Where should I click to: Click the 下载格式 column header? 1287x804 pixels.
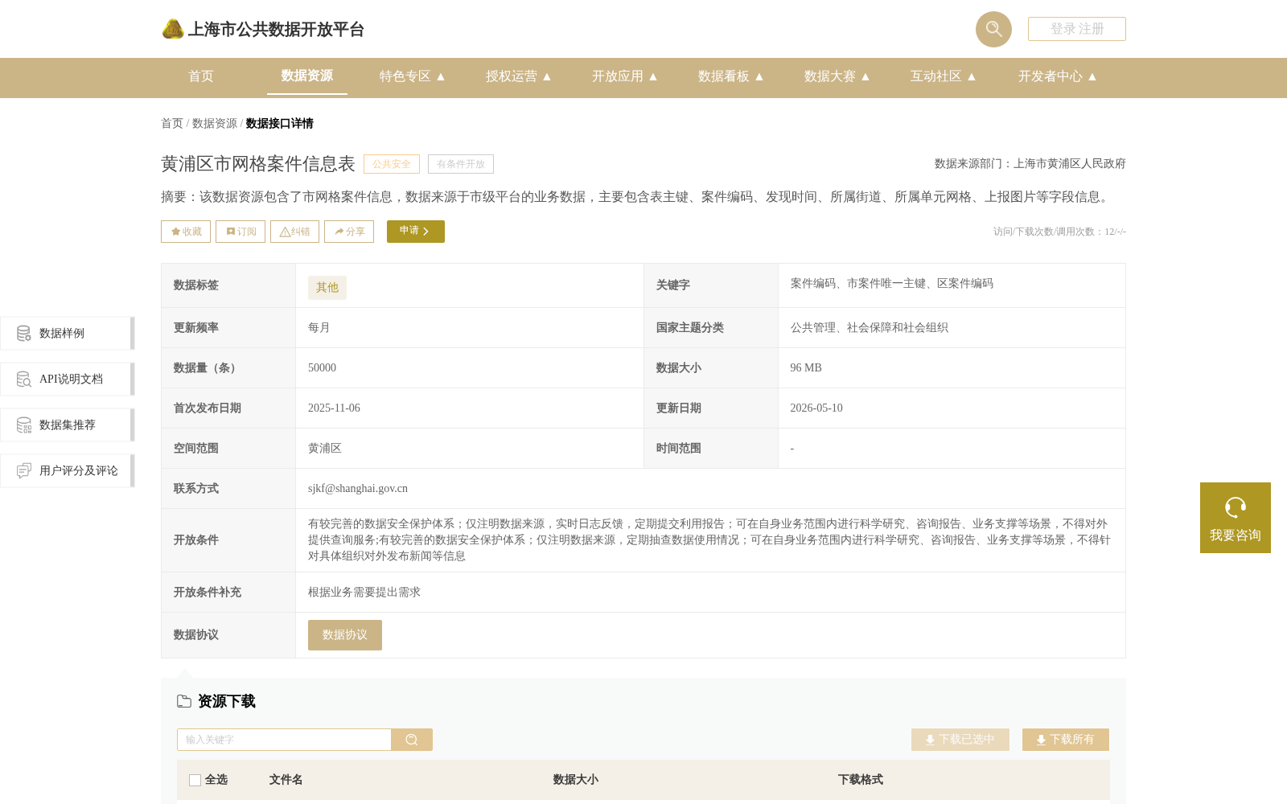(x=861, y=780)
